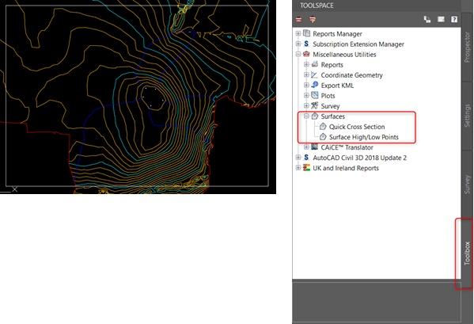Open the Toolbox tab
This screenshot has height=324, width=474.
[x=467, y=253]
